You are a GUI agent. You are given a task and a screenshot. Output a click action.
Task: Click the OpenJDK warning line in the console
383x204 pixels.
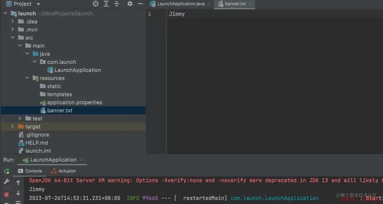point(206,181)
